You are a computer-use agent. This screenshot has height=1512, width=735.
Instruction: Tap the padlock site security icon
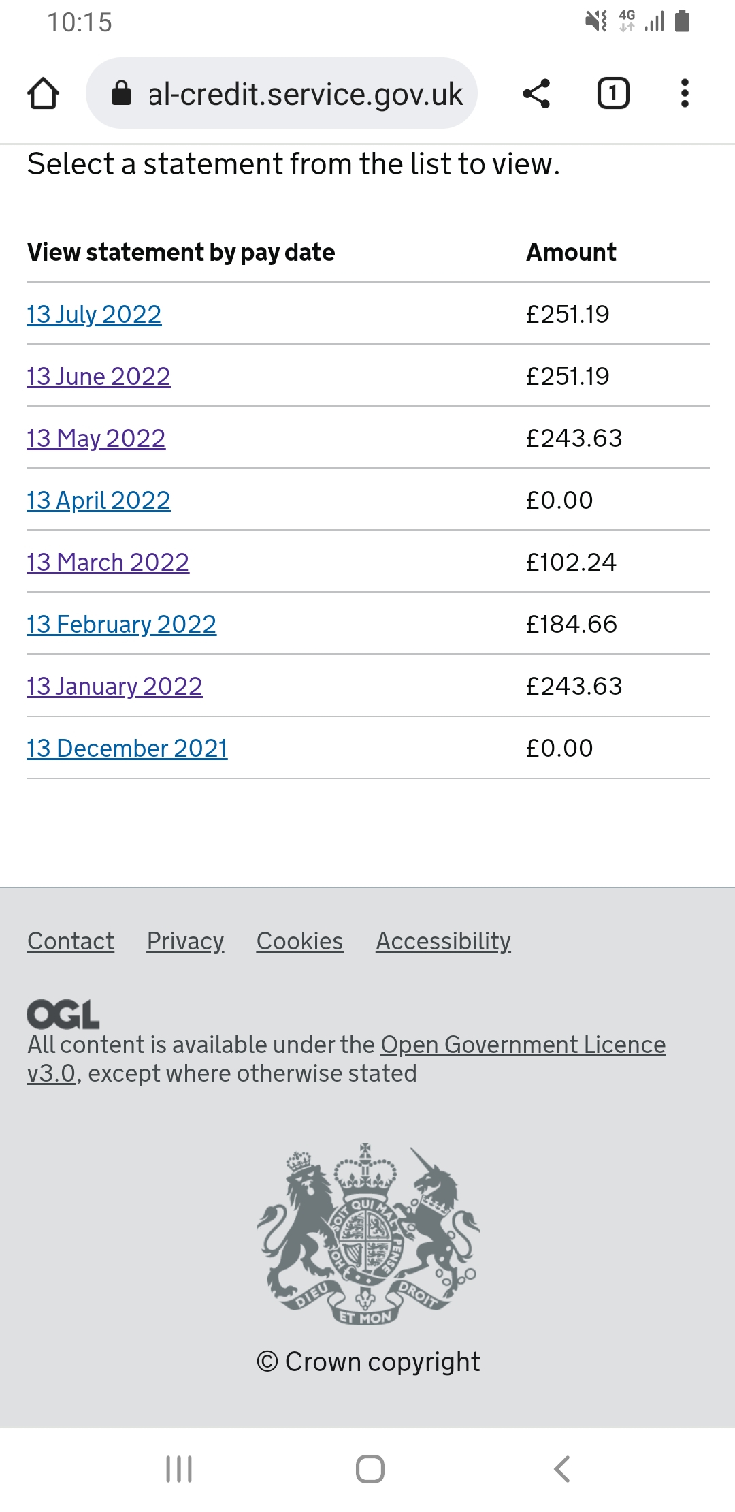point(121,93)
